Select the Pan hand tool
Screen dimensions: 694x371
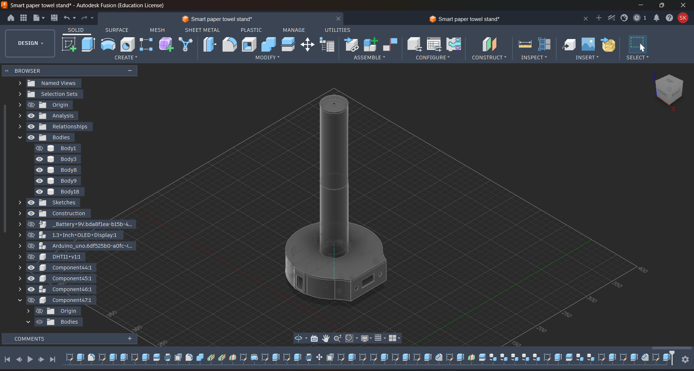pos(326,338)
